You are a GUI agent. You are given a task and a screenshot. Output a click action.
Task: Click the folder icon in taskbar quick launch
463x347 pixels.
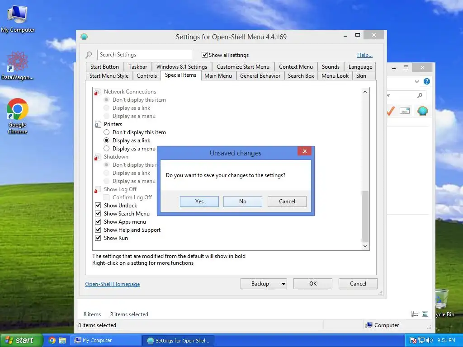pos(62,340)
